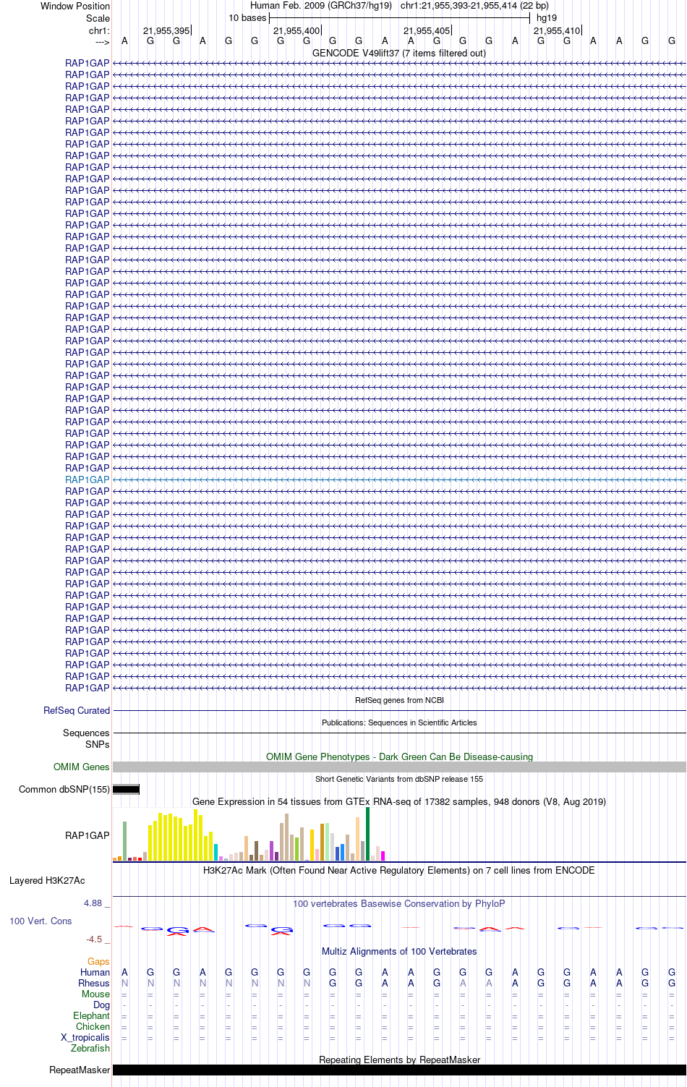Select the Human alignment row label
Viewport: 687px width, 1087px height.
95,973
